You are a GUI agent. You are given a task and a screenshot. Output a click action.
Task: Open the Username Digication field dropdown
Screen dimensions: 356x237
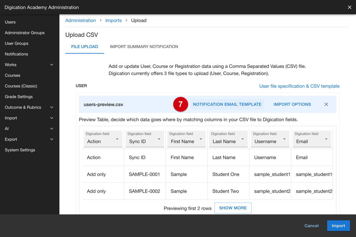(x=270, y=139)
